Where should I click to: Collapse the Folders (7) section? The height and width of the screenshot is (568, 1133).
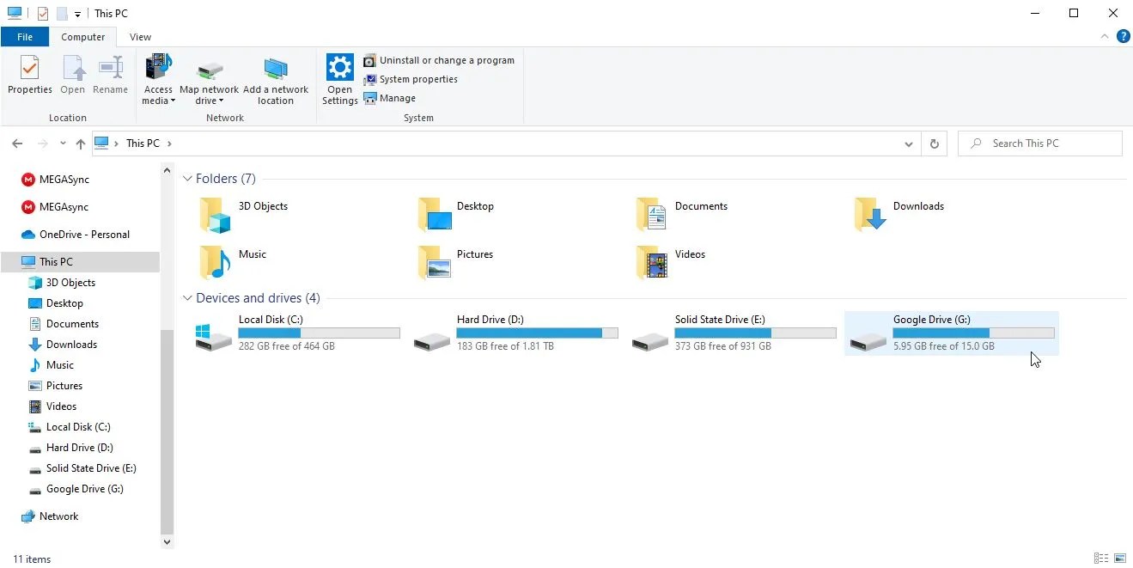pyautogui.click(x=187, y=179)
